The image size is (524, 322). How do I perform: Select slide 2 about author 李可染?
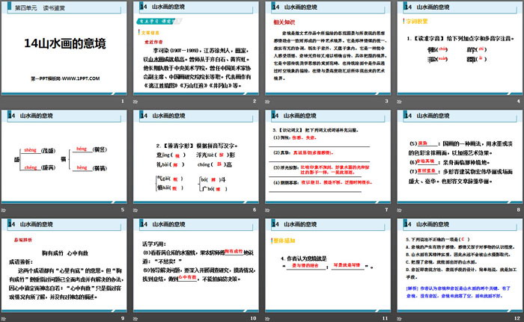(x=196, y=49)
